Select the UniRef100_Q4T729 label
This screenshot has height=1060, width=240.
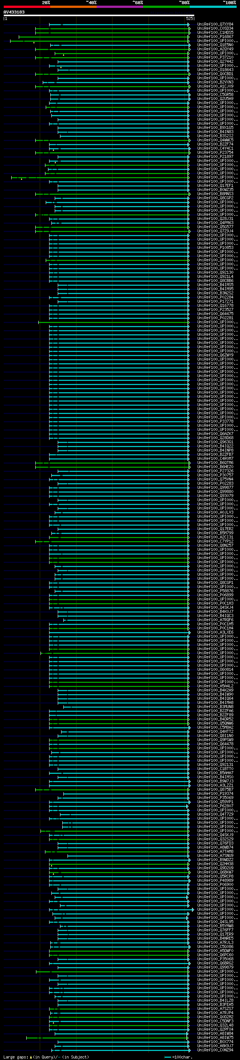[x=215, y=814]
